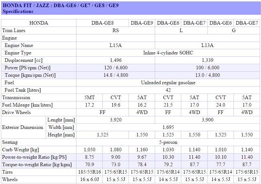Select the 'Engine Name' row label

tap(19, 45)
